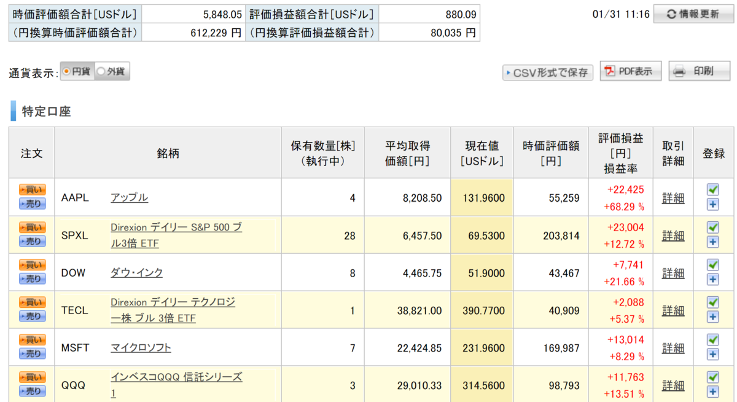
Task: Click the buy button for AAPL
Action: [32, 190]
